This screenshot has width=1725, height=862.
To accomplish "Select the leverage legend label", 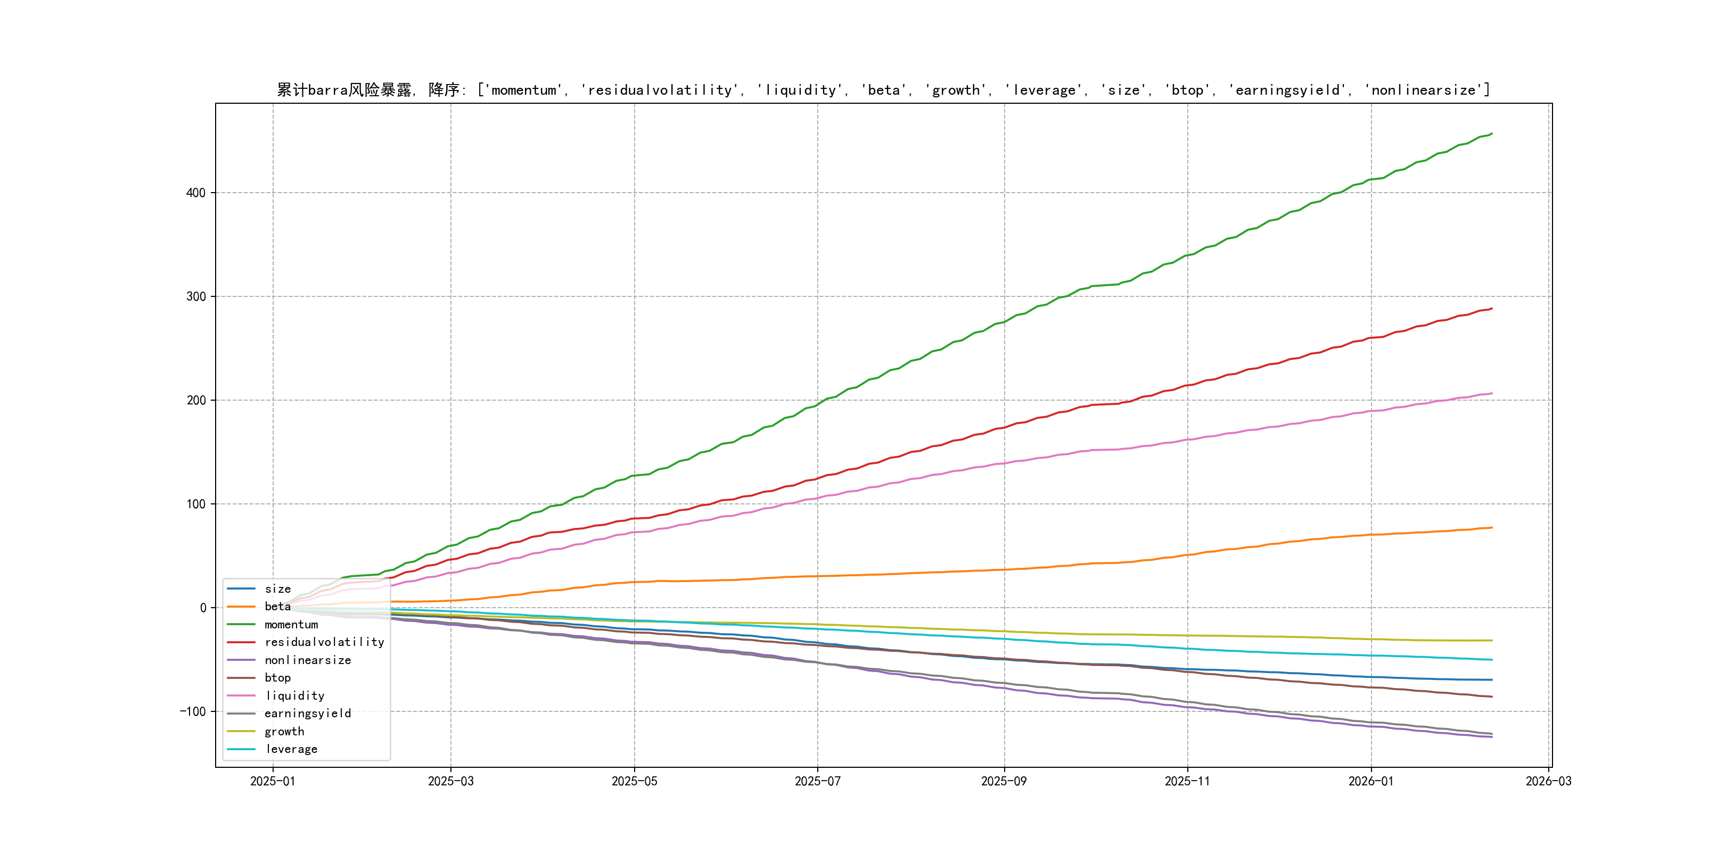I will [x=291, y=750].
